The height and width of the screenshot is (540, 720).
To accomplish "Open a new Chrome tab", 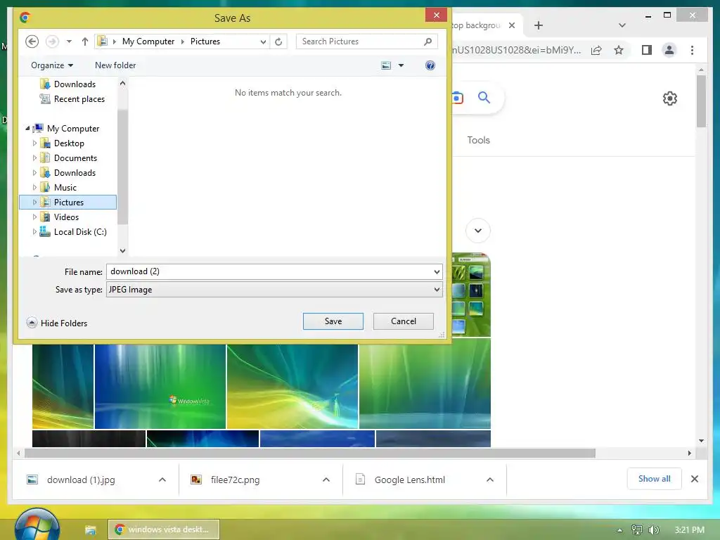I will click(539, 25).
